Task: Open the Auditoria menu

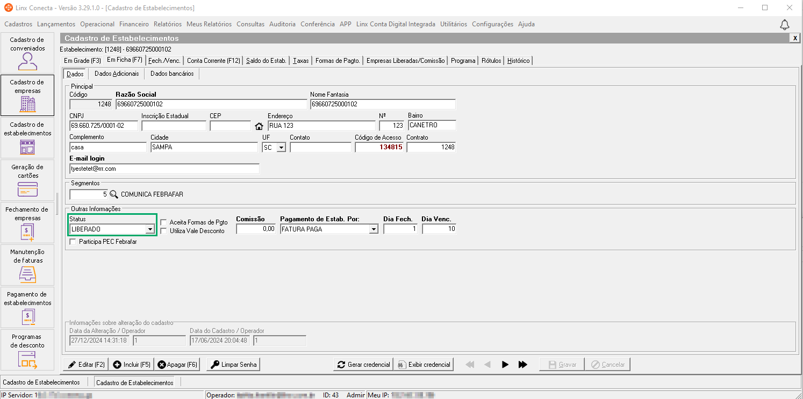Action: coord(283,24)
